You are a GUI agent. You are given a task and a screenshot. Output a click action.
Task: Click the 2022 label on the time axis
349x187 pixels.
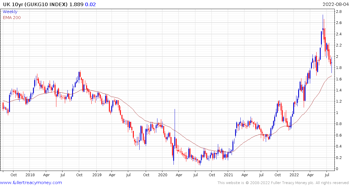(294, 175)
